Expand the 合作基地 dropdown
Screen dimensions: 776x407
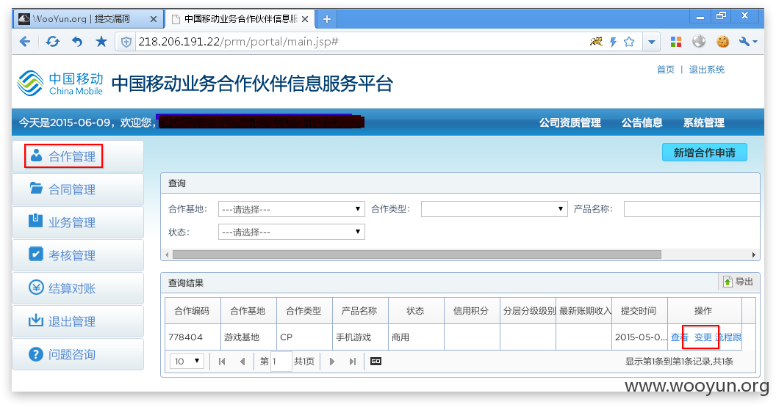point(292,209)
